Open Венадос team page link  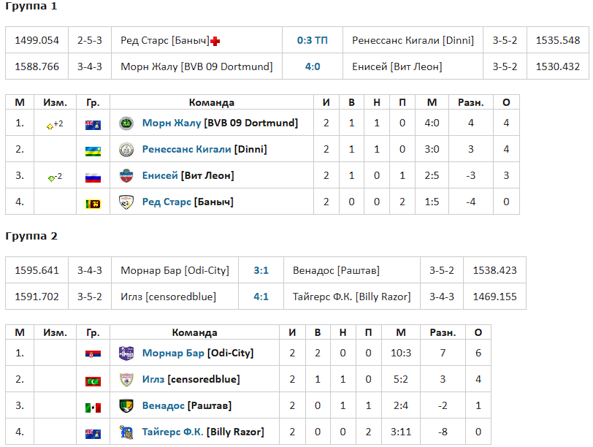[x=164, y=405]
